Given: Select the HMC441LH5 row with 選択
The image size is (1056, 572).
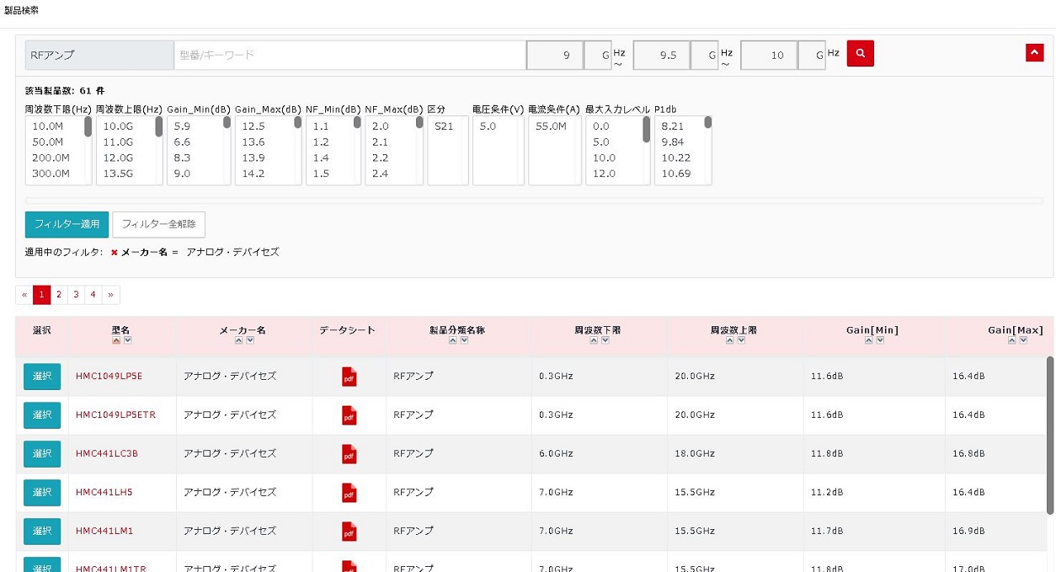Looking at the screenshot, I should tap(42, 493).
